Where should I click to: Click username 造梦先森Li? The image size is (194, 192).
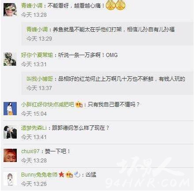[x=34, y=128]
